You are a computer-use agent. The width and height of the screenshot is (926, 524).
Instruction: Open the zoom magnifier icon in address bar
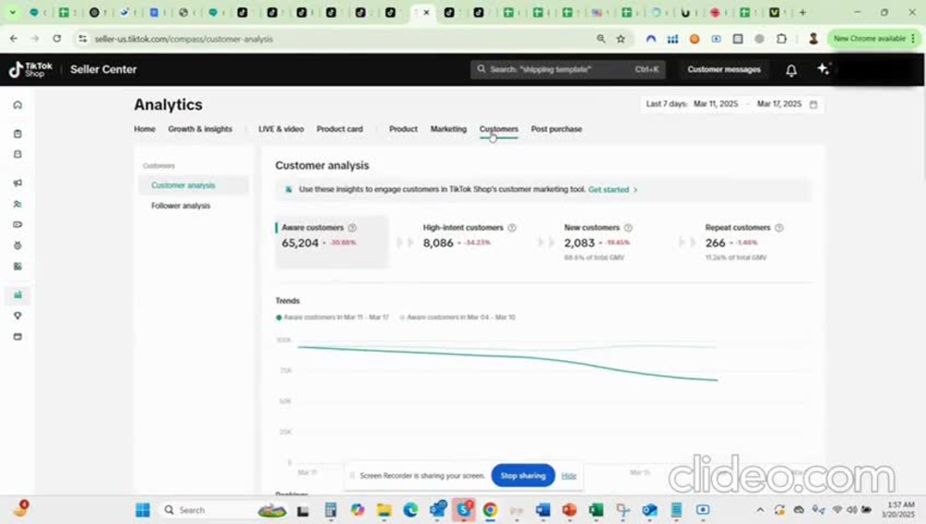(601, 39)
